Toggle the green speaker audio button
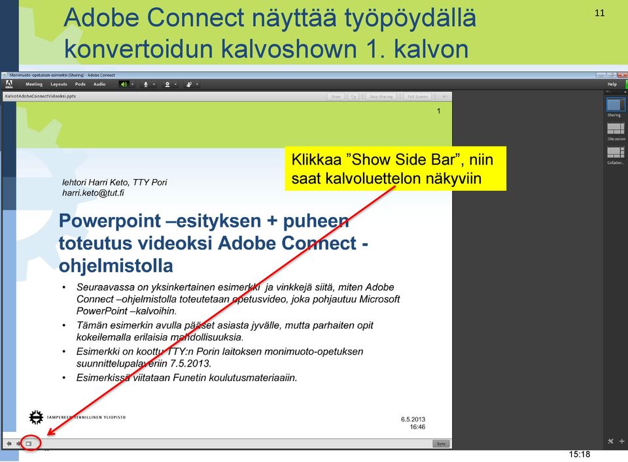The width and height of the screenshot is (628, 462). pos(124,84)
